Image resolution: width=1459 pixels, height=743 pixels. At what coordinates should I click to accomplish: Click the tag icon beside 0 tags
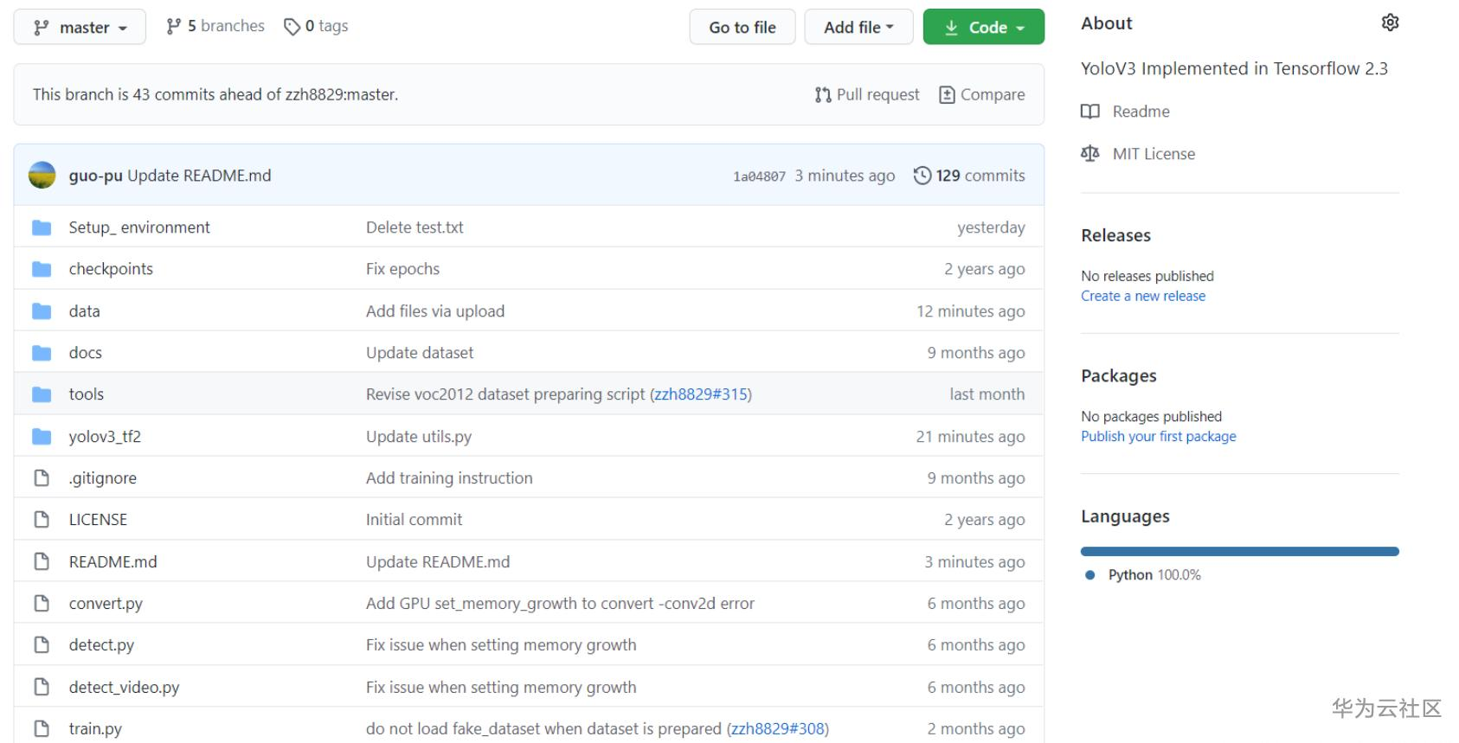[292, 27]
